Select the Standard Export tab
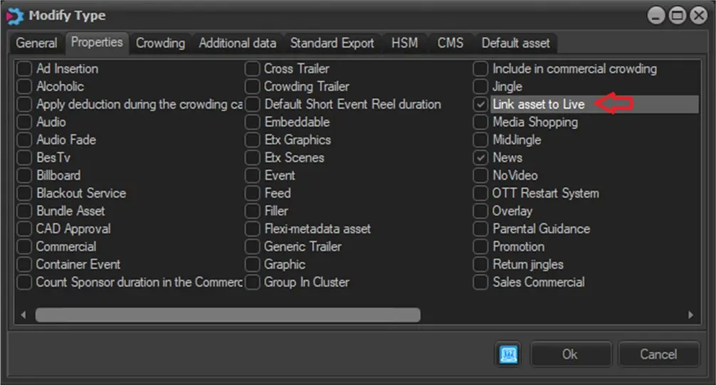 tap(332, 43)
